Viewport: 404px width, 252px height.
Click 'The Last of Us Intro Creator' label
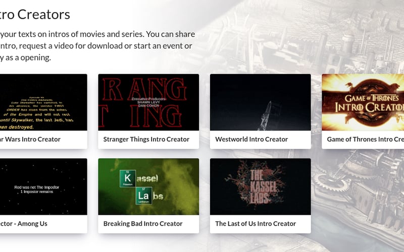tap(256, 224)
